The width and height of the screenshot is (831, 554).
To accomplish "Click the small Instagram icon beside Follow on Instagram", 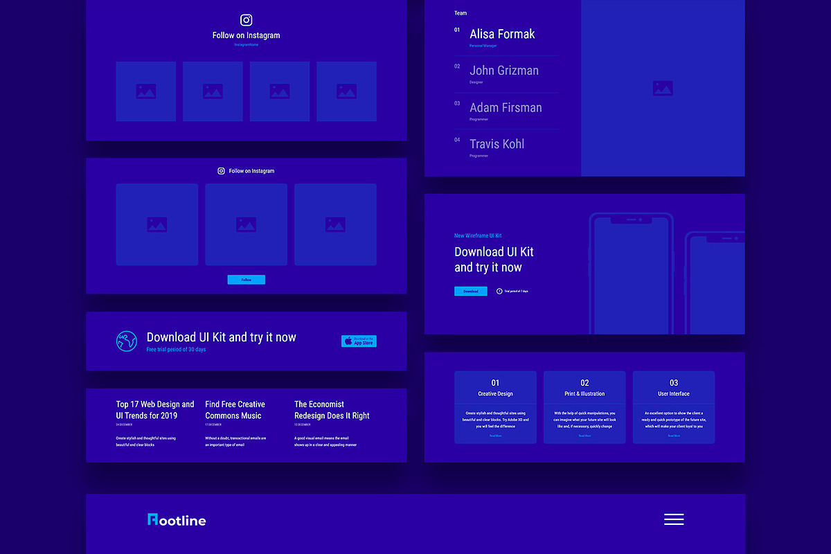I will pyautogui.click(x=222, y=171).
